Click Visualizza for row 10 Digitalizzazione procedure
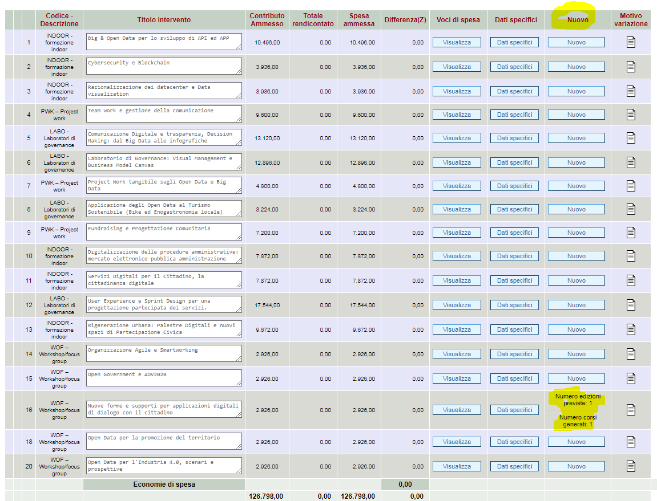 coord(457,256)
